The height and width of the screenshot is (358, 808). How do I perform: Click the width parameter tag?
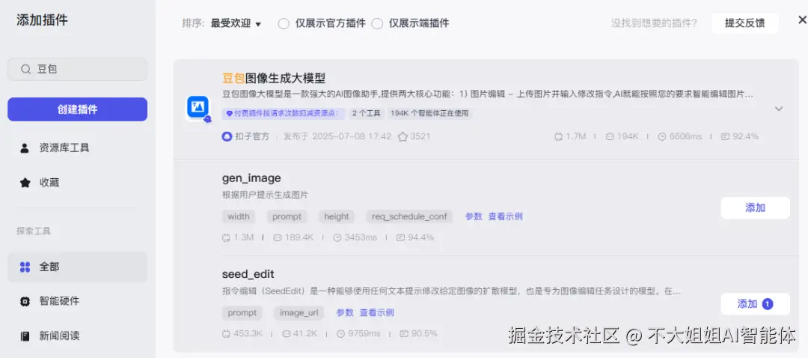239,216
